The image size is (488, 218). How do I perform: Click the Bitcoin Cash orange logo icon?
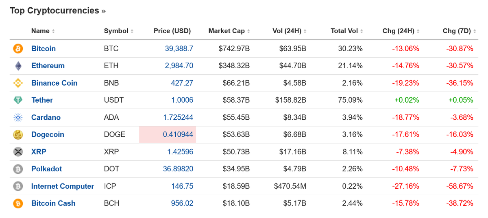coord(18,203)
